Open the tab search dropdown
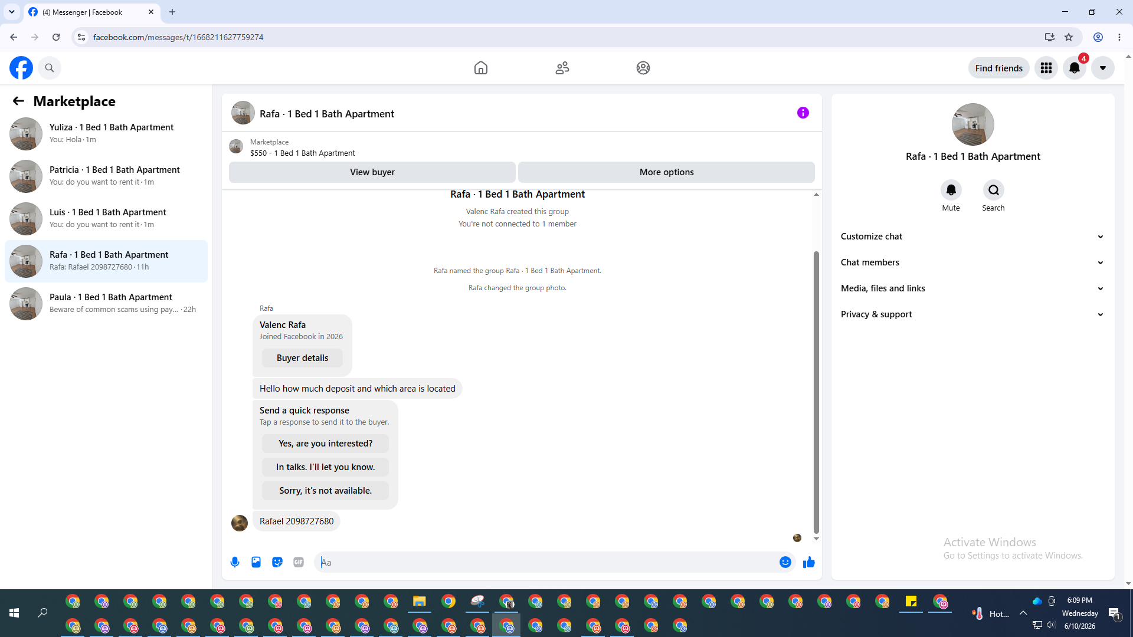 pos(12,12)
